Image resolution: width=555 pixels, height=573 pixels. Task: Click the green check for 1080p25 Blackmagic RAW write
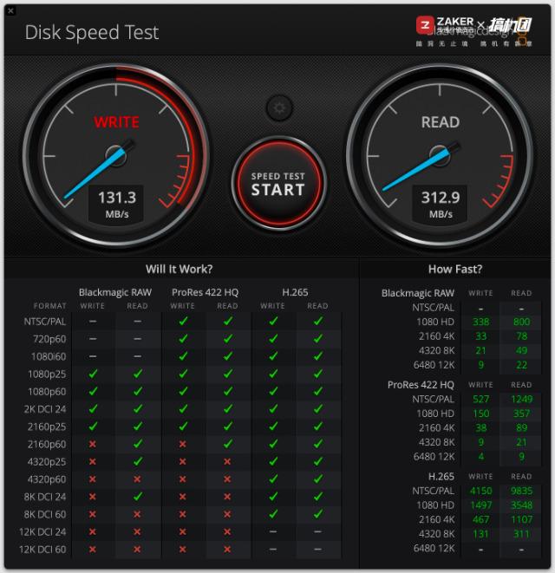(x=93, y=374)
